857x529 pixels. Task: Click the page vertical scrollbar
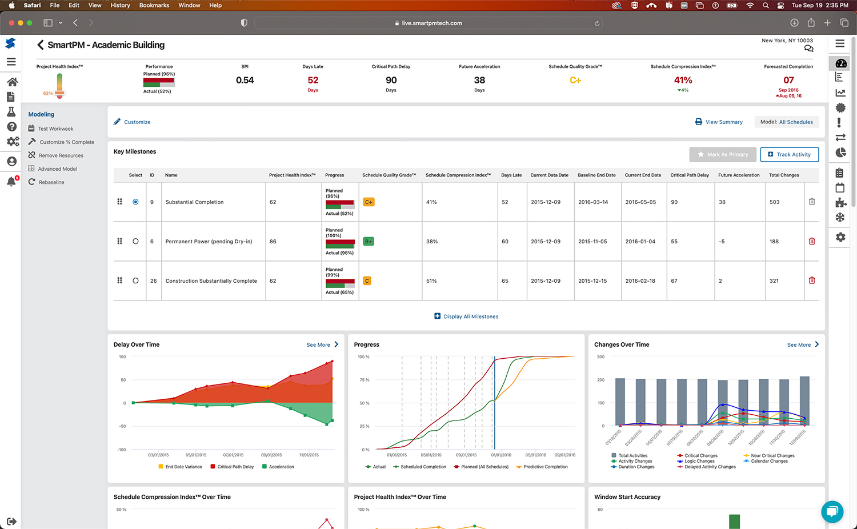pos(854,121)
